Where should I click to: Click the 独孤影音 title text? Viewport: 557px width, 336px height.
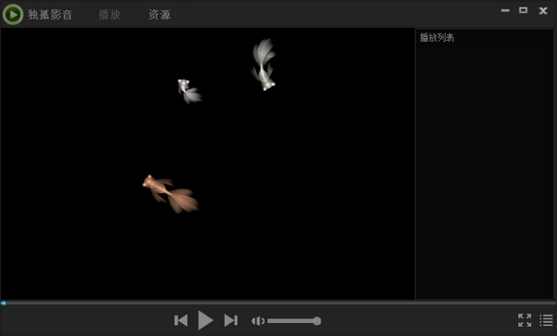[x=50, y=15]
